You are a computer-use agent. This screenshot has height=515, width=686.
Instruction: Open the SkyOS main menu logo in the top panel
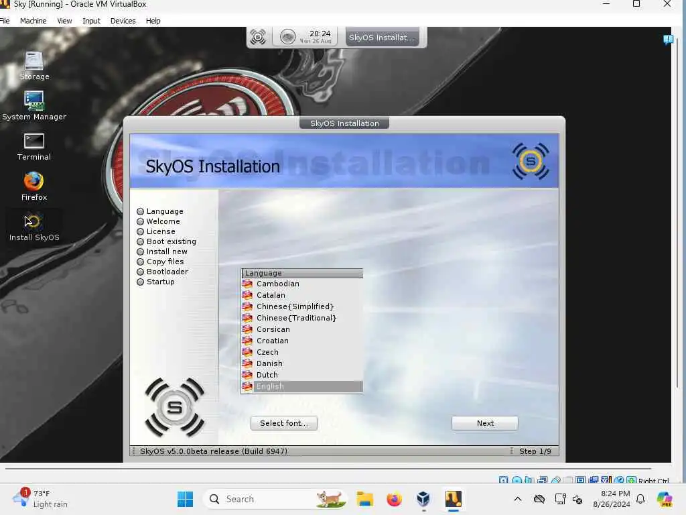(258, 37)
